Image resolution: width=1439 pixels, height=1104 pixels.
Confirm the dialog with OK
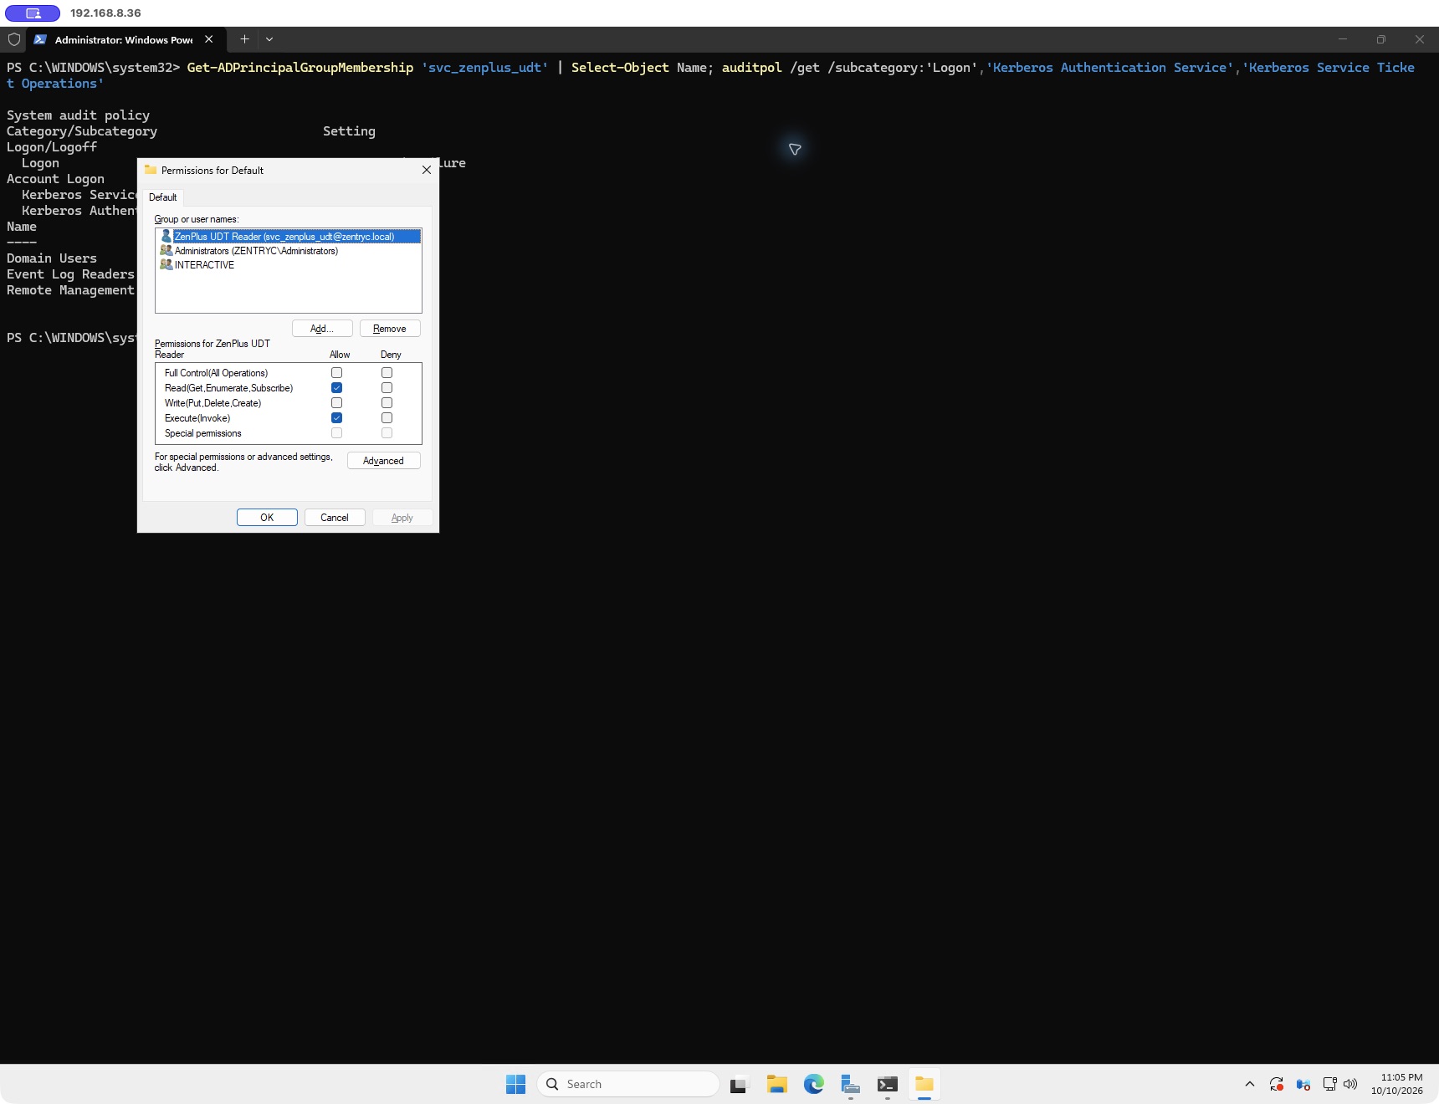click(267, 518)
